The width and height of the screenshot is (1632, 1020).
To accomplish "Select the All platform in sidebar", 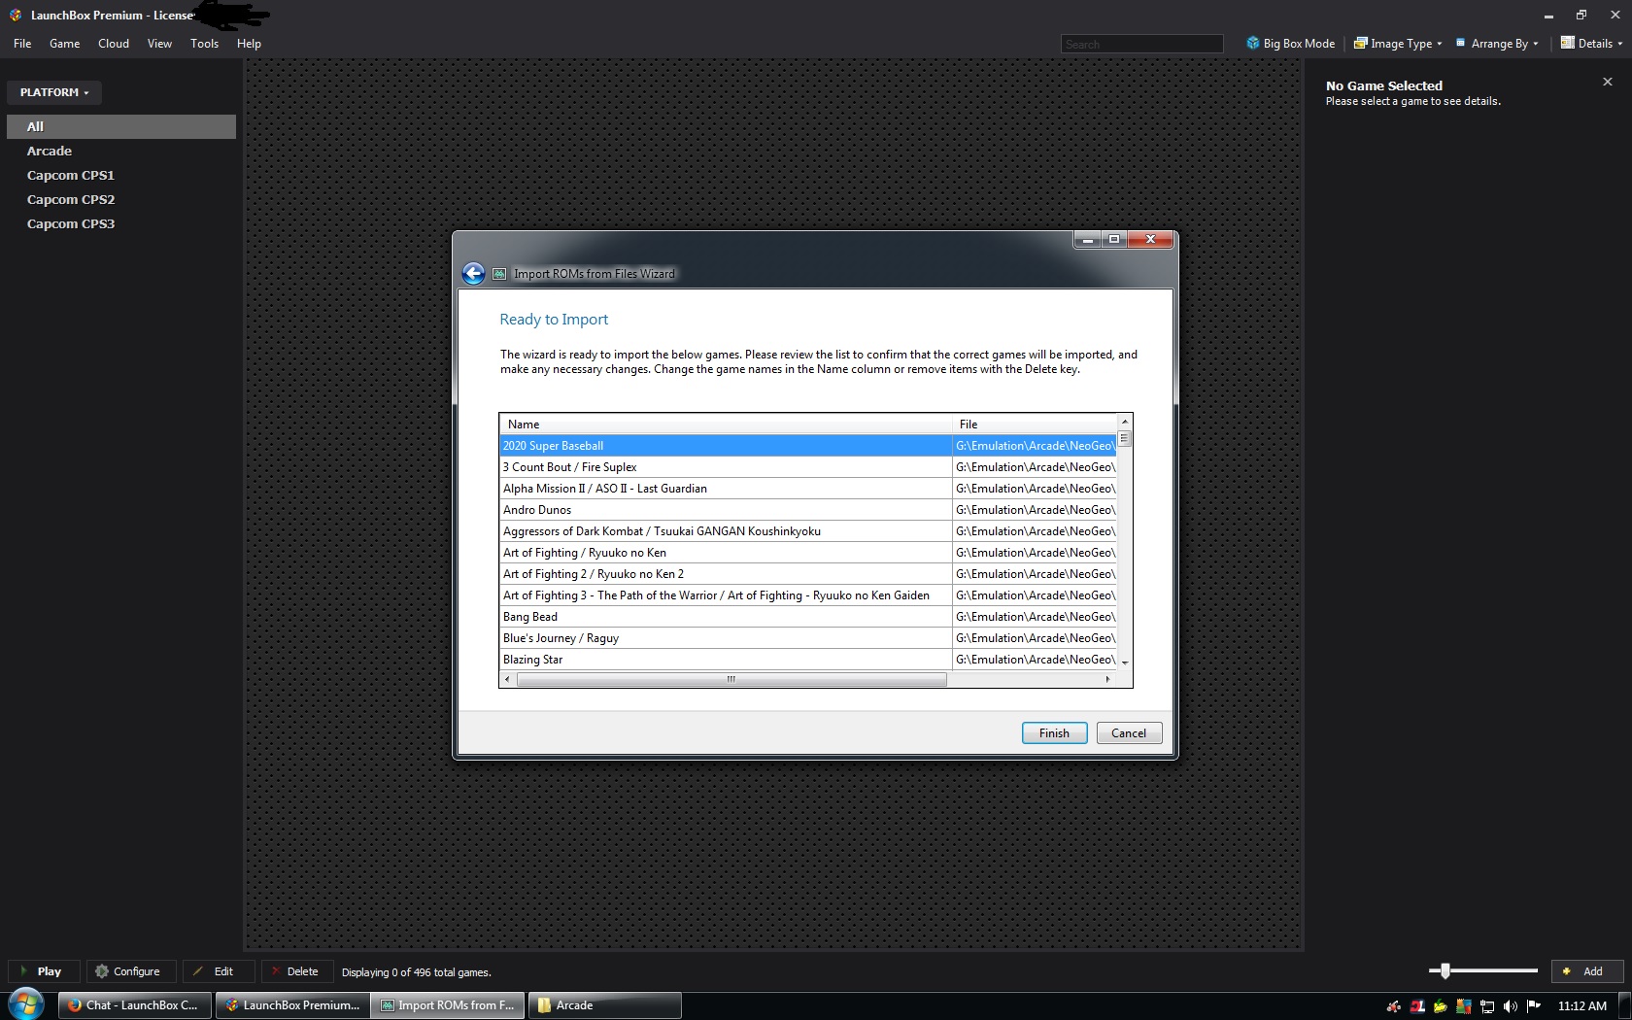I will coord(121,126).
